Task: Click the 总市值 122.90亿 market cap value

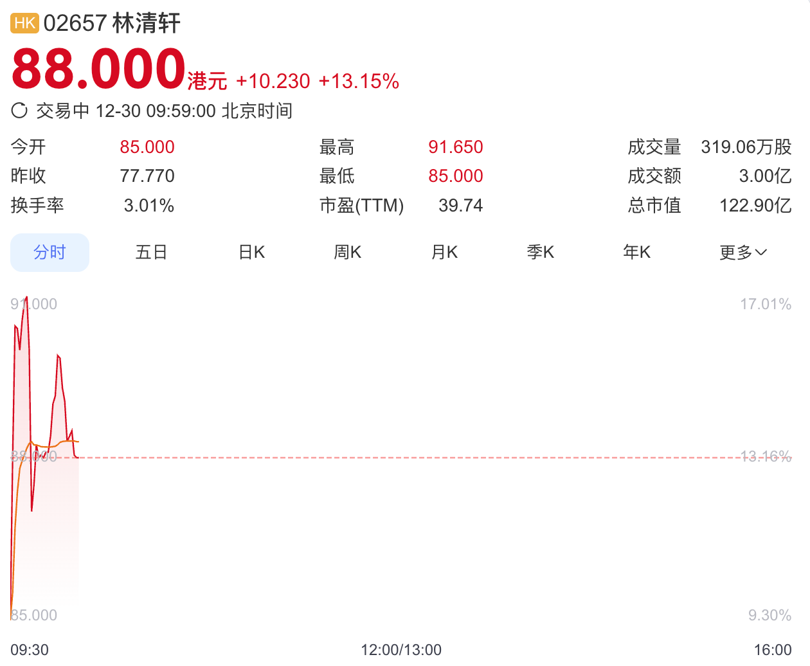Action: 755,205
